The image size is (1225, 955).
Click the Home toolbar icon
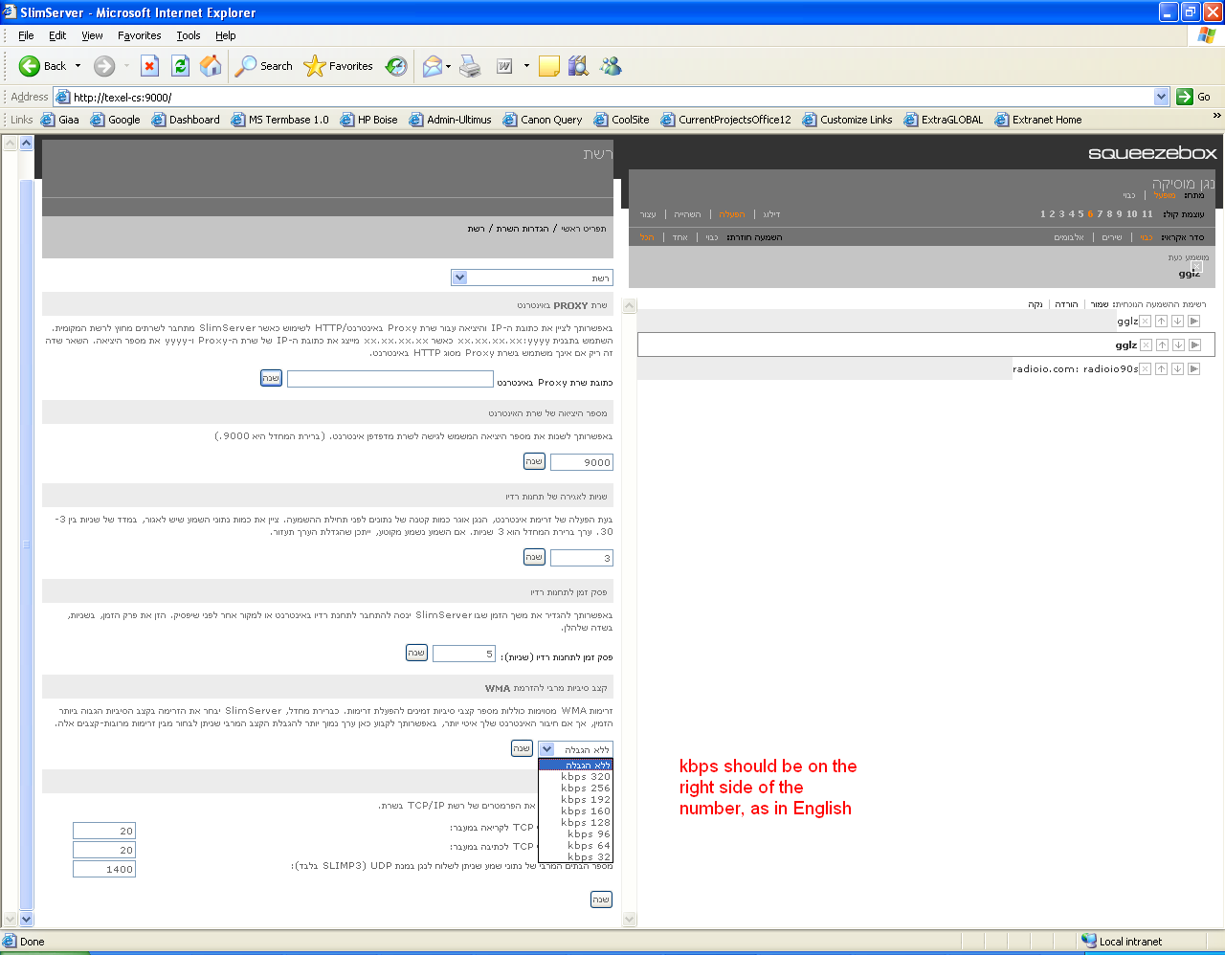click(211, 65)
